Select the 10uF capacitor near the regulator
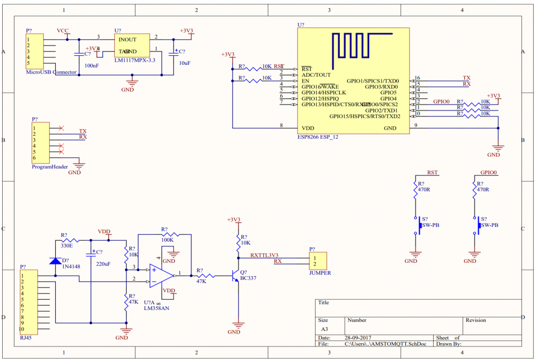This screenshot has width=536, height=362. [x=173, y=53]
